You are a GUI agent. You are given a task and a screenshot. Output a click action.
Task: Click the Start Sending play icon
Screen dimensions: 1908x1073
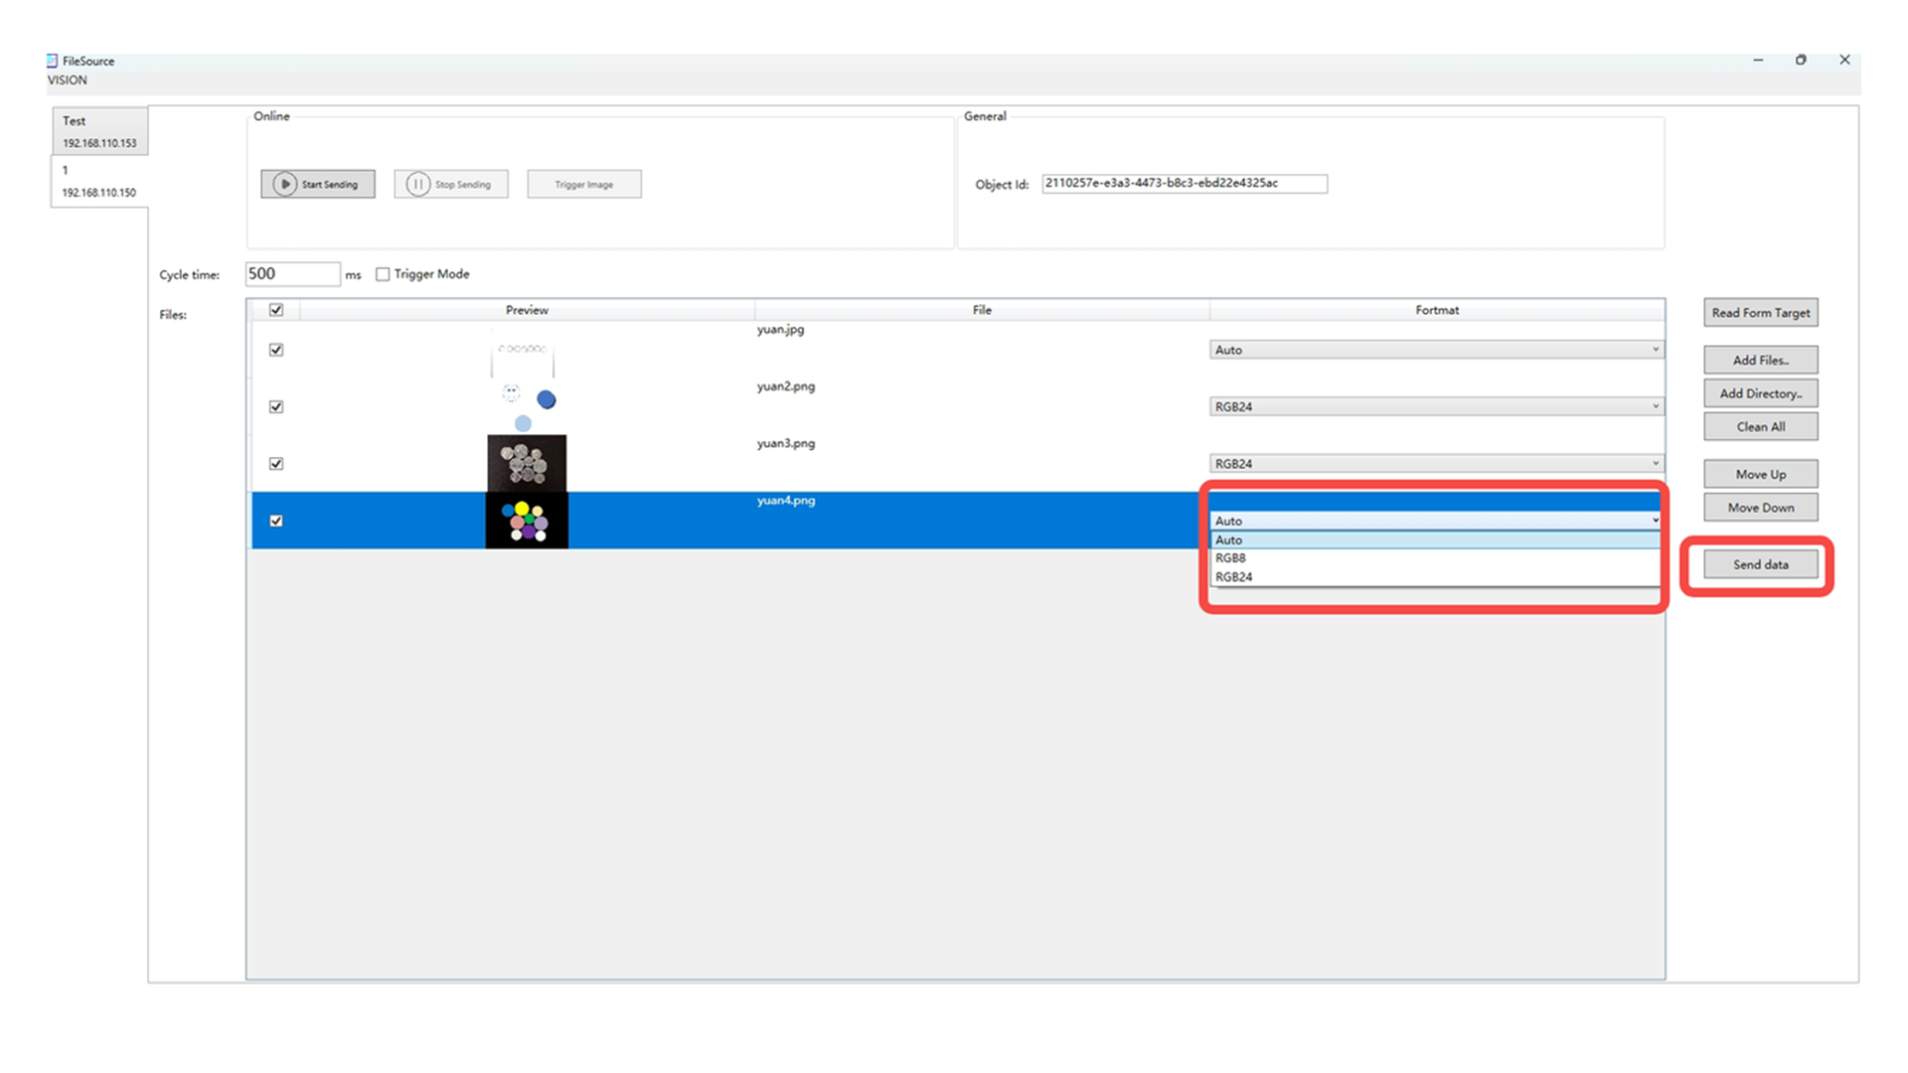click(285, 184)
